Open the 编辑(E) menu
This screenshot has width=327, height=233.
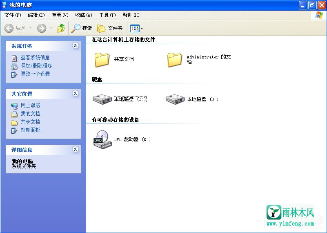(x=36, y=15)
